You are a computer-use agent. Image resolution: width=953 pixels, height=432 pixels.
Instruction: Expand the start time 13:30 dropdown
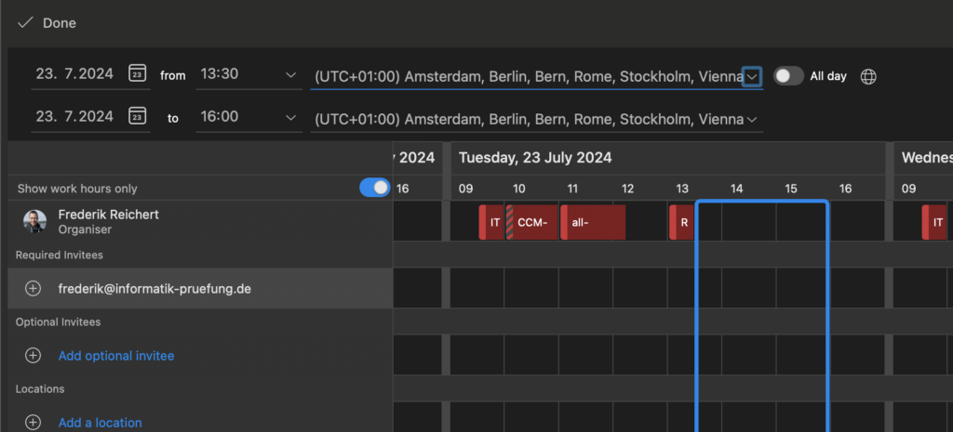pyautogui.click(x=291, y=75)
